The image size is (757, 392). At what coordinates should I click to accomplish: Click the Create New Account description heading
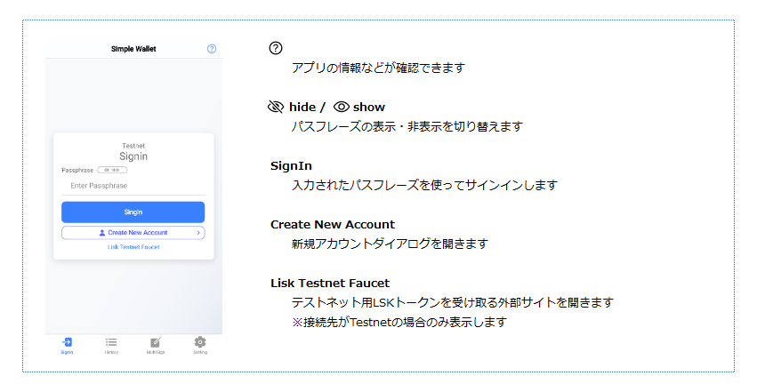(x=333, y=225)
